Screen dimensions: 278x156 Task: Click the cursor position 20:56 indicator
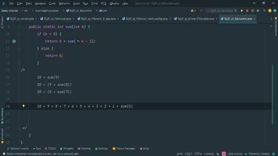pyautogui.click(x=179, y=154)
